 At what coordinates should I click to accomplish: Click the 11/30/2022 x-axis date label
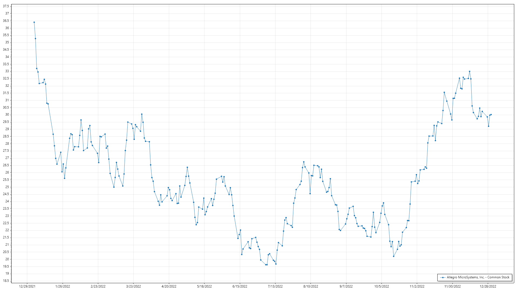[452, 286]
